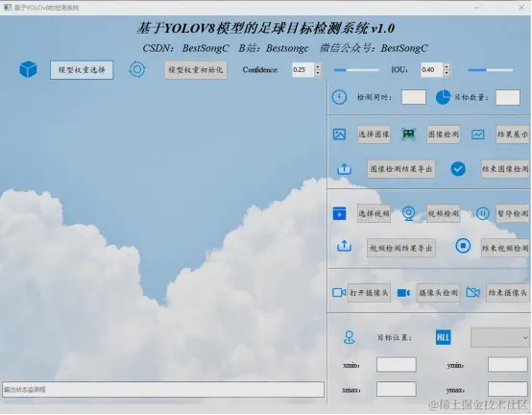The height and width of the screenshot is (415, 532).
Task: Click the Confidence slider
Action: [x=356, y=70]
